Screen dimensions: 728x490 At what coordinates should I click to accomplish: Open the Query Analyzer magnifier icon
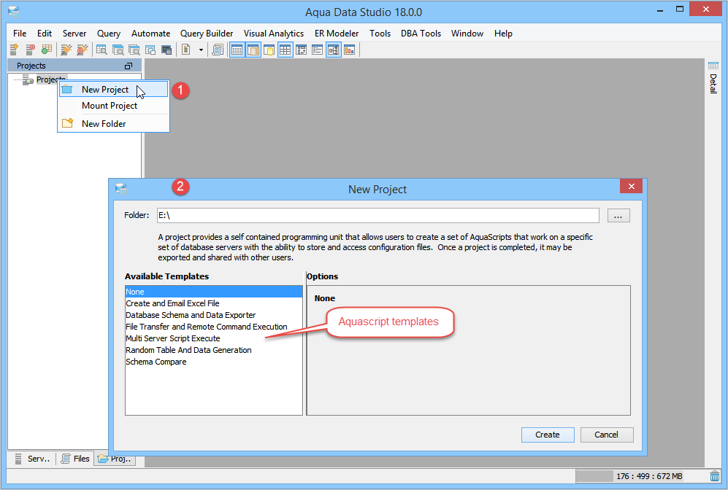point(101,50)
